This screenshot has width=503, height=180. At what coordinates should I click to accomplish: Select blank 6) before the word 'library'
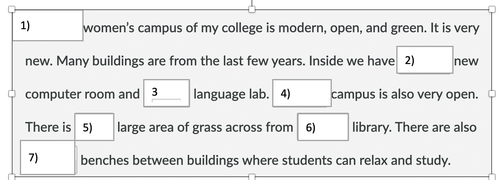pyautogui.click(x=322, y=127)
